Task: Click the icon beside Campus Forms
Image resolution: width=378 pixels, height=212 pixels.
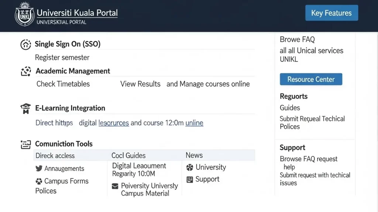Action: click(39, 181)
